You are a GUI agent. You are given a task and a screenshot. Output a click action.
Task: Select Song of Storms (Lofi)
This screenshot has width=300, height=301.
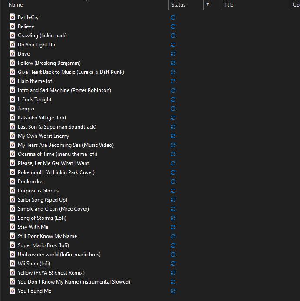[x=42, y=218]
